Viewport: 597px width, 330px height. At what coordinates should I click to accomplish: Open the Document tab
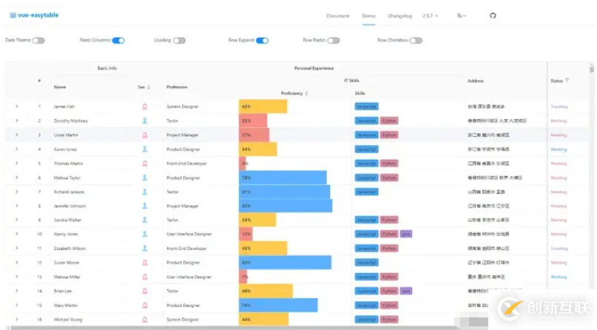click(x=338, y=16)
